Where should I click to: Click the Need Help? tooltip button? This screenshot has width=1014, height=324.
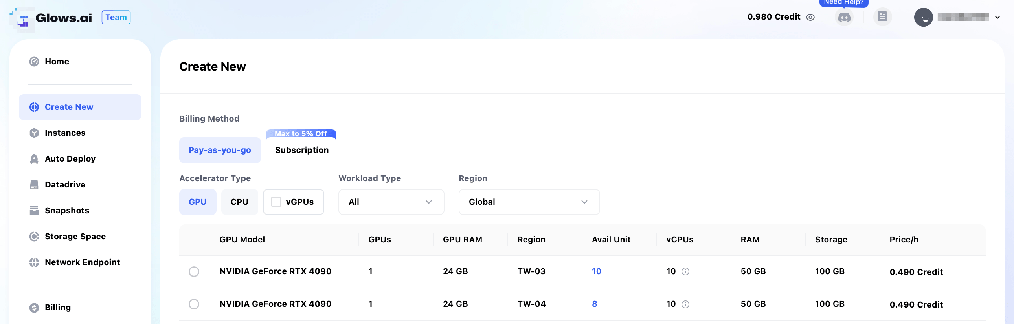843,3
